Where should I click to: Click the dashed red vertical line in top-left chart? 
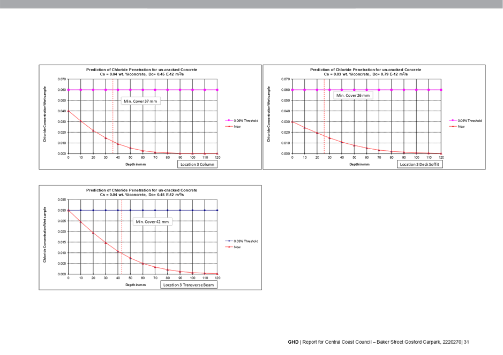[x=113, y=118]
